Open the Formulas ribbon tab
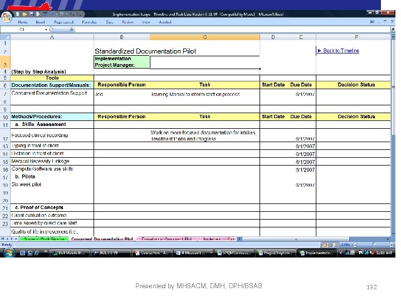 click(89, 22)
